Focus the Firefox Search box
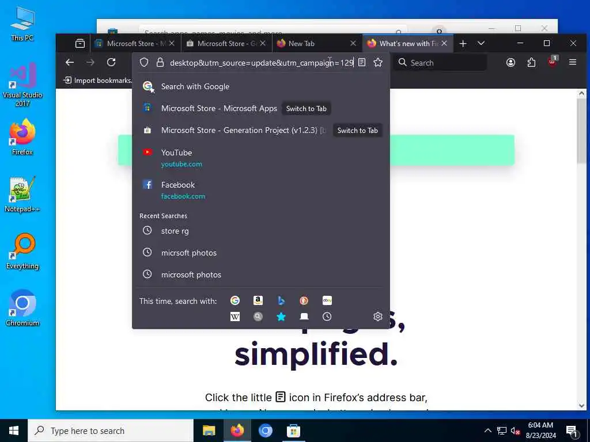590x442 pixels. click(440, 62)
